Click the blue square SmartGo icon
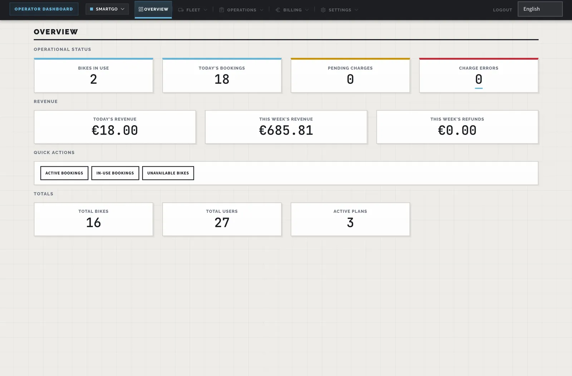 [x=92, y=9]
